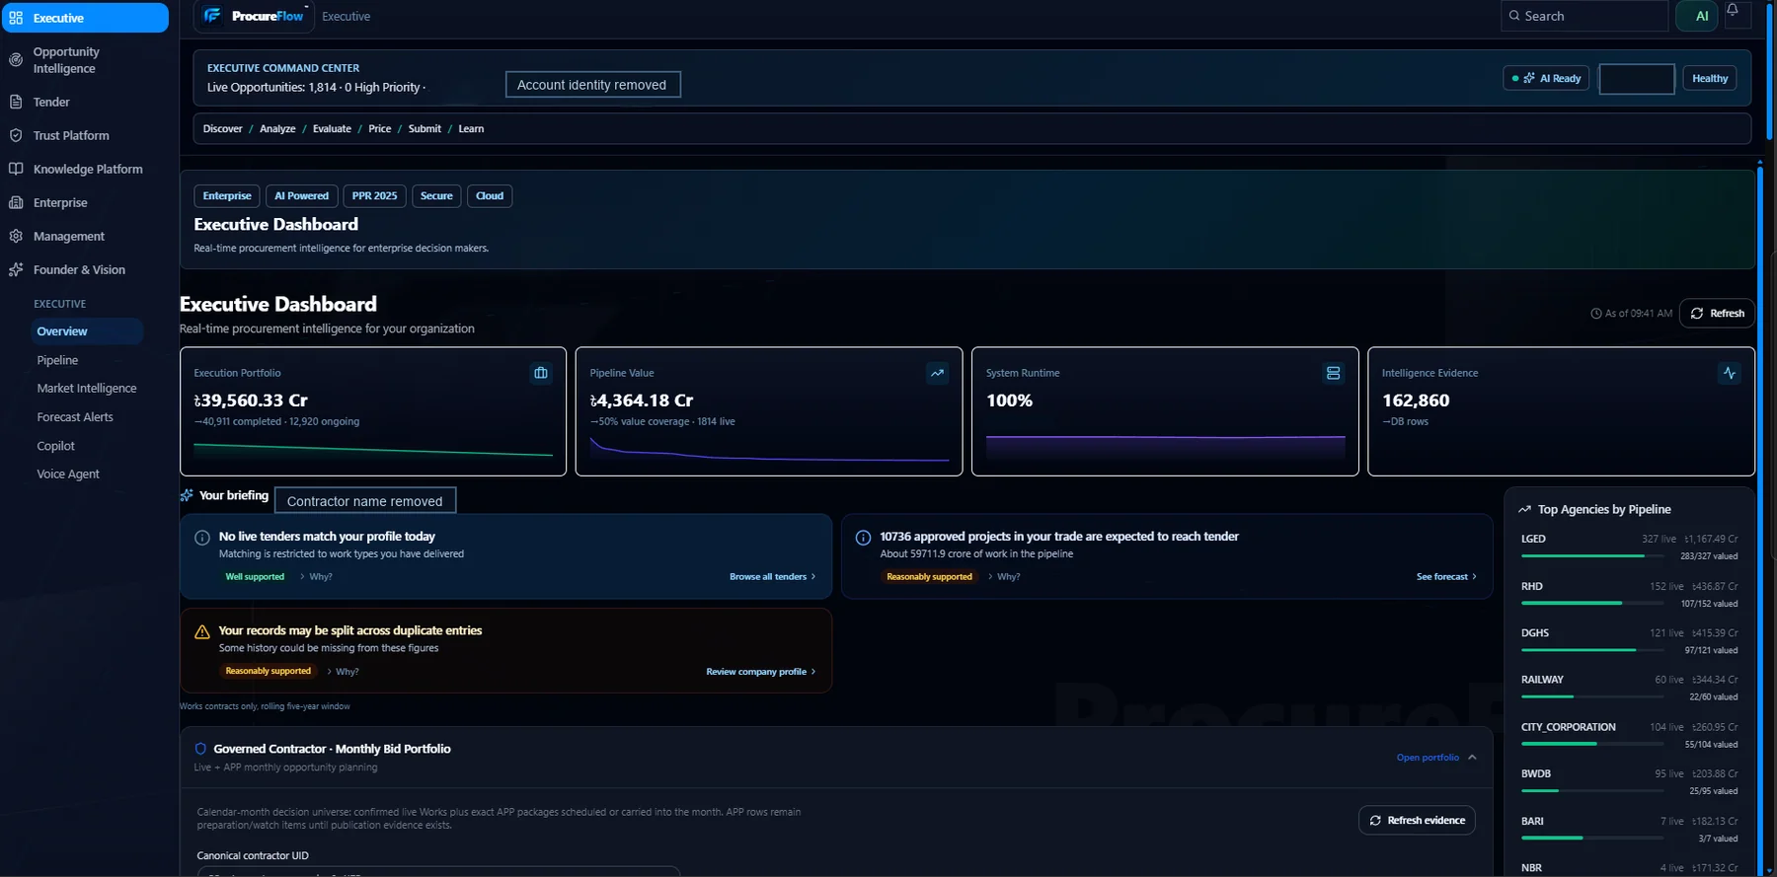Click the AI Powered tag
Image resolution: width=1777 pixels, height=877 pixels.
[x=301, y=196]
